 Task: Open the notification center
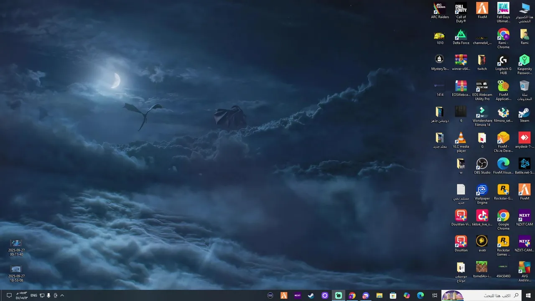coord(9,296)
